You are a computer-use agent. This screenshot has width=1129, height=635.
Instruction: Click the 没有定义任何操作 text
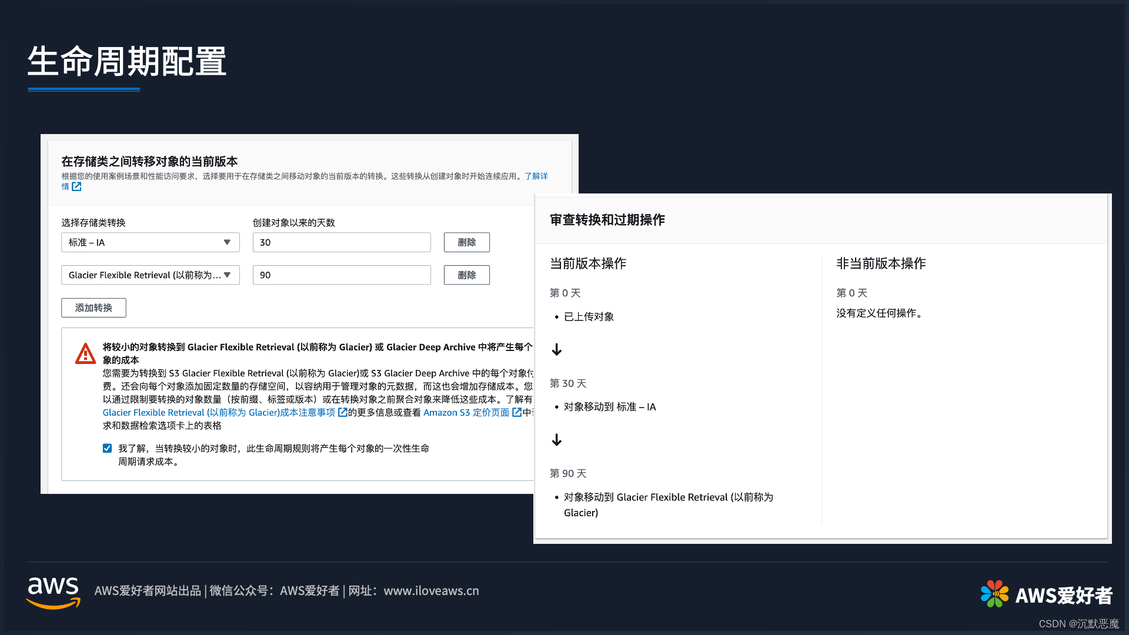pyautogui.click(x=881, y=313)
